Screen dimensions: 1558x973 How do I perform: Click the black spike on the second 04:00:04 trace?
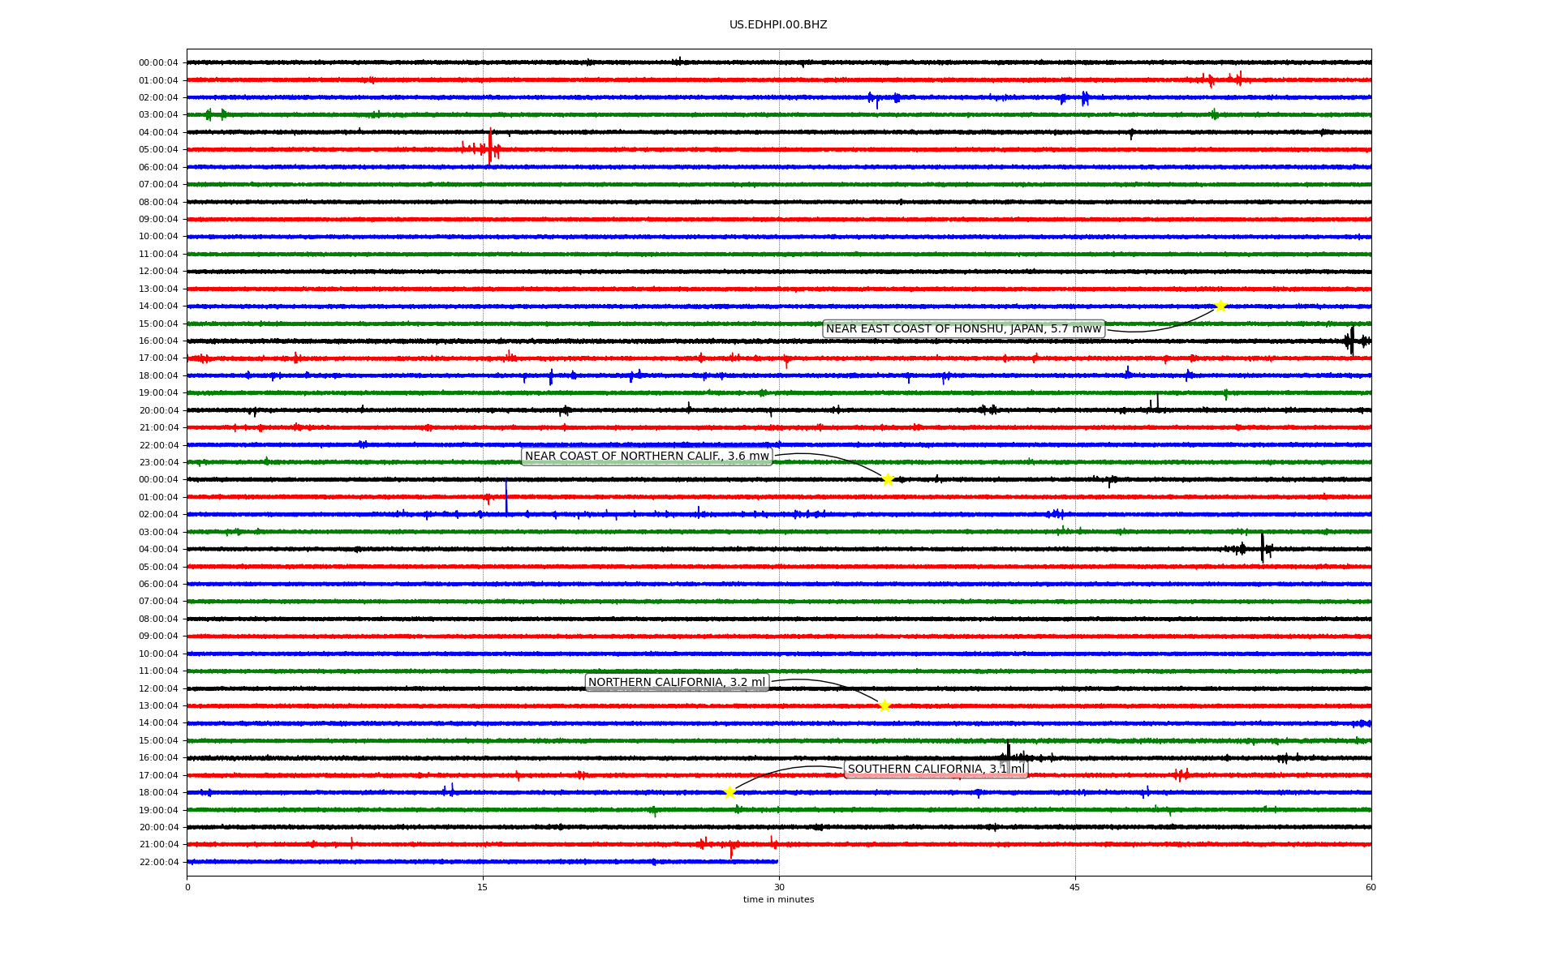(x=1262, y=547)
